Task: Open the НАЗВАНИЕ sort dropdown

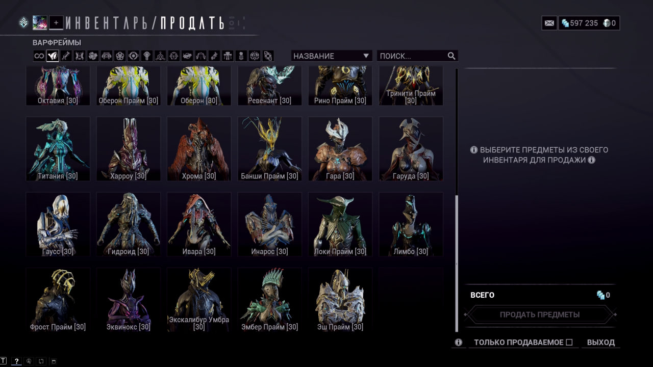Action: coord(332,56)
